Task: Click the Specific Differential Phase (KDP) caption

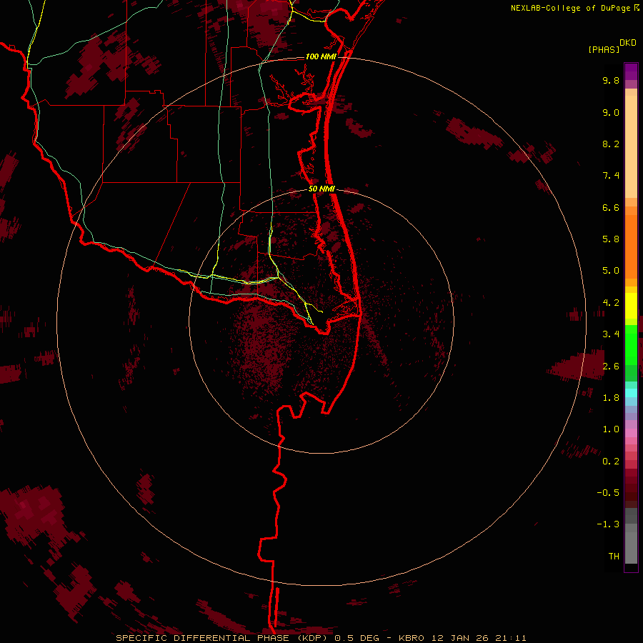Action: click(223, 638)
